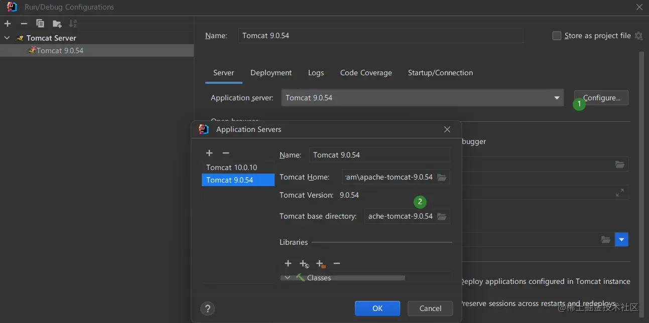Add library from URL/Maven icon
This screenshot has width=649, height=323.
click(304, 263)
